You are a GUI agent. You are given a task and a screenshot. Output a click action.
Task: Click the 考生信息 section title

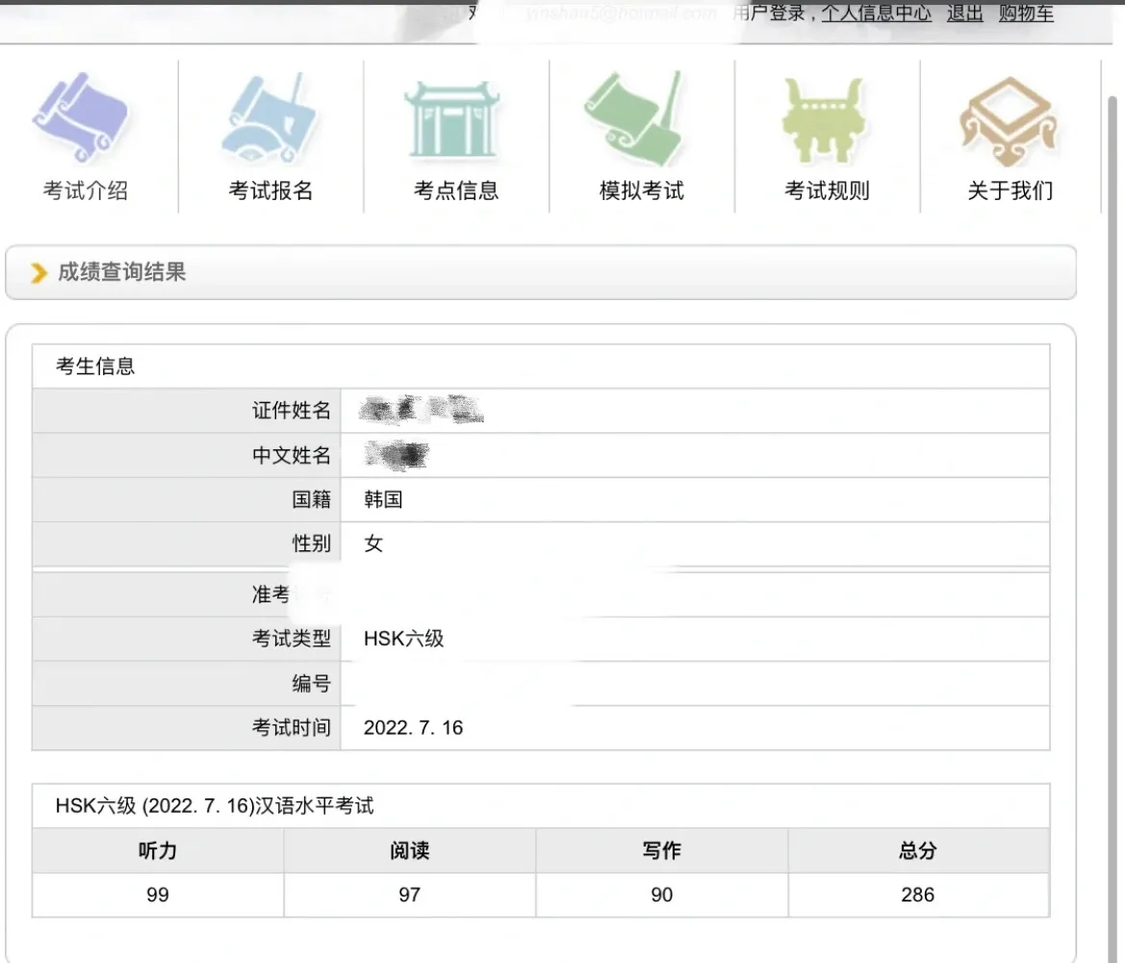95,367
